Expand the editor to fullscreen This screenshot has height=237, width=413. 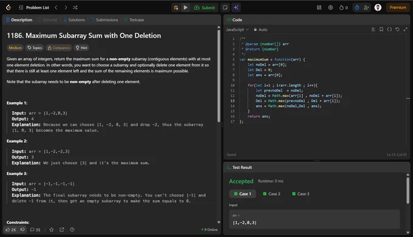405,29
